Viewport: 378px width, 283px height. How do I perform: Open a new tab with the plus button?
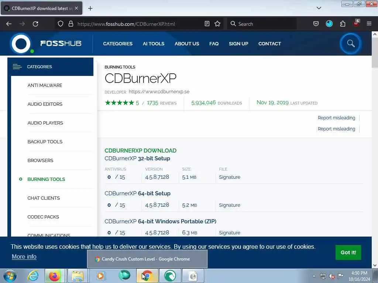[90, 8]
